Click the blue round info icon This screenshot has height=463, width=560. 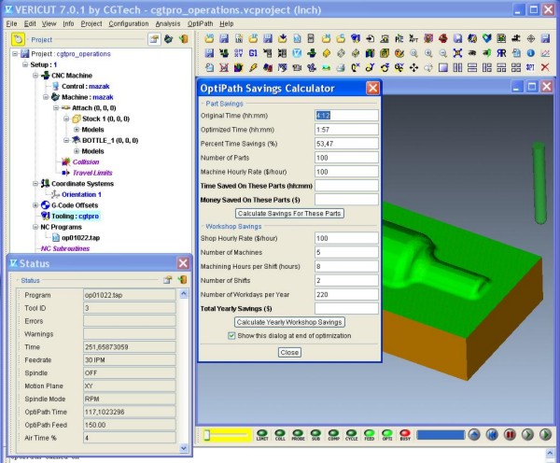531,53
